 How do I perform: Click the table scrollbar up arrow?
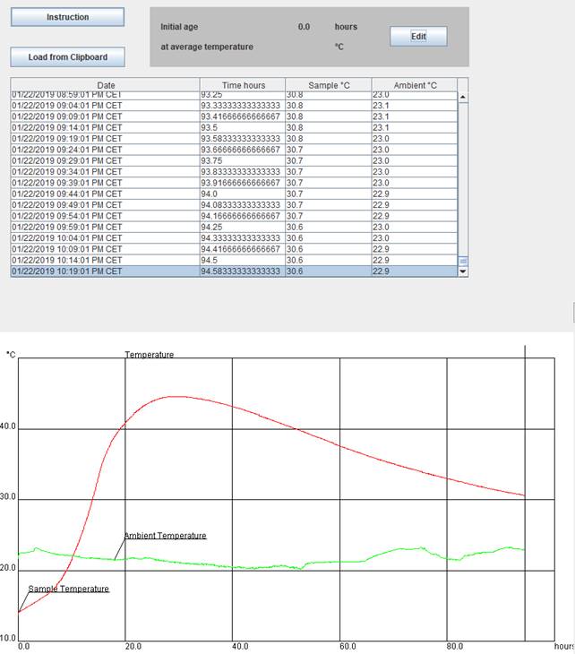tap(463, 97)
